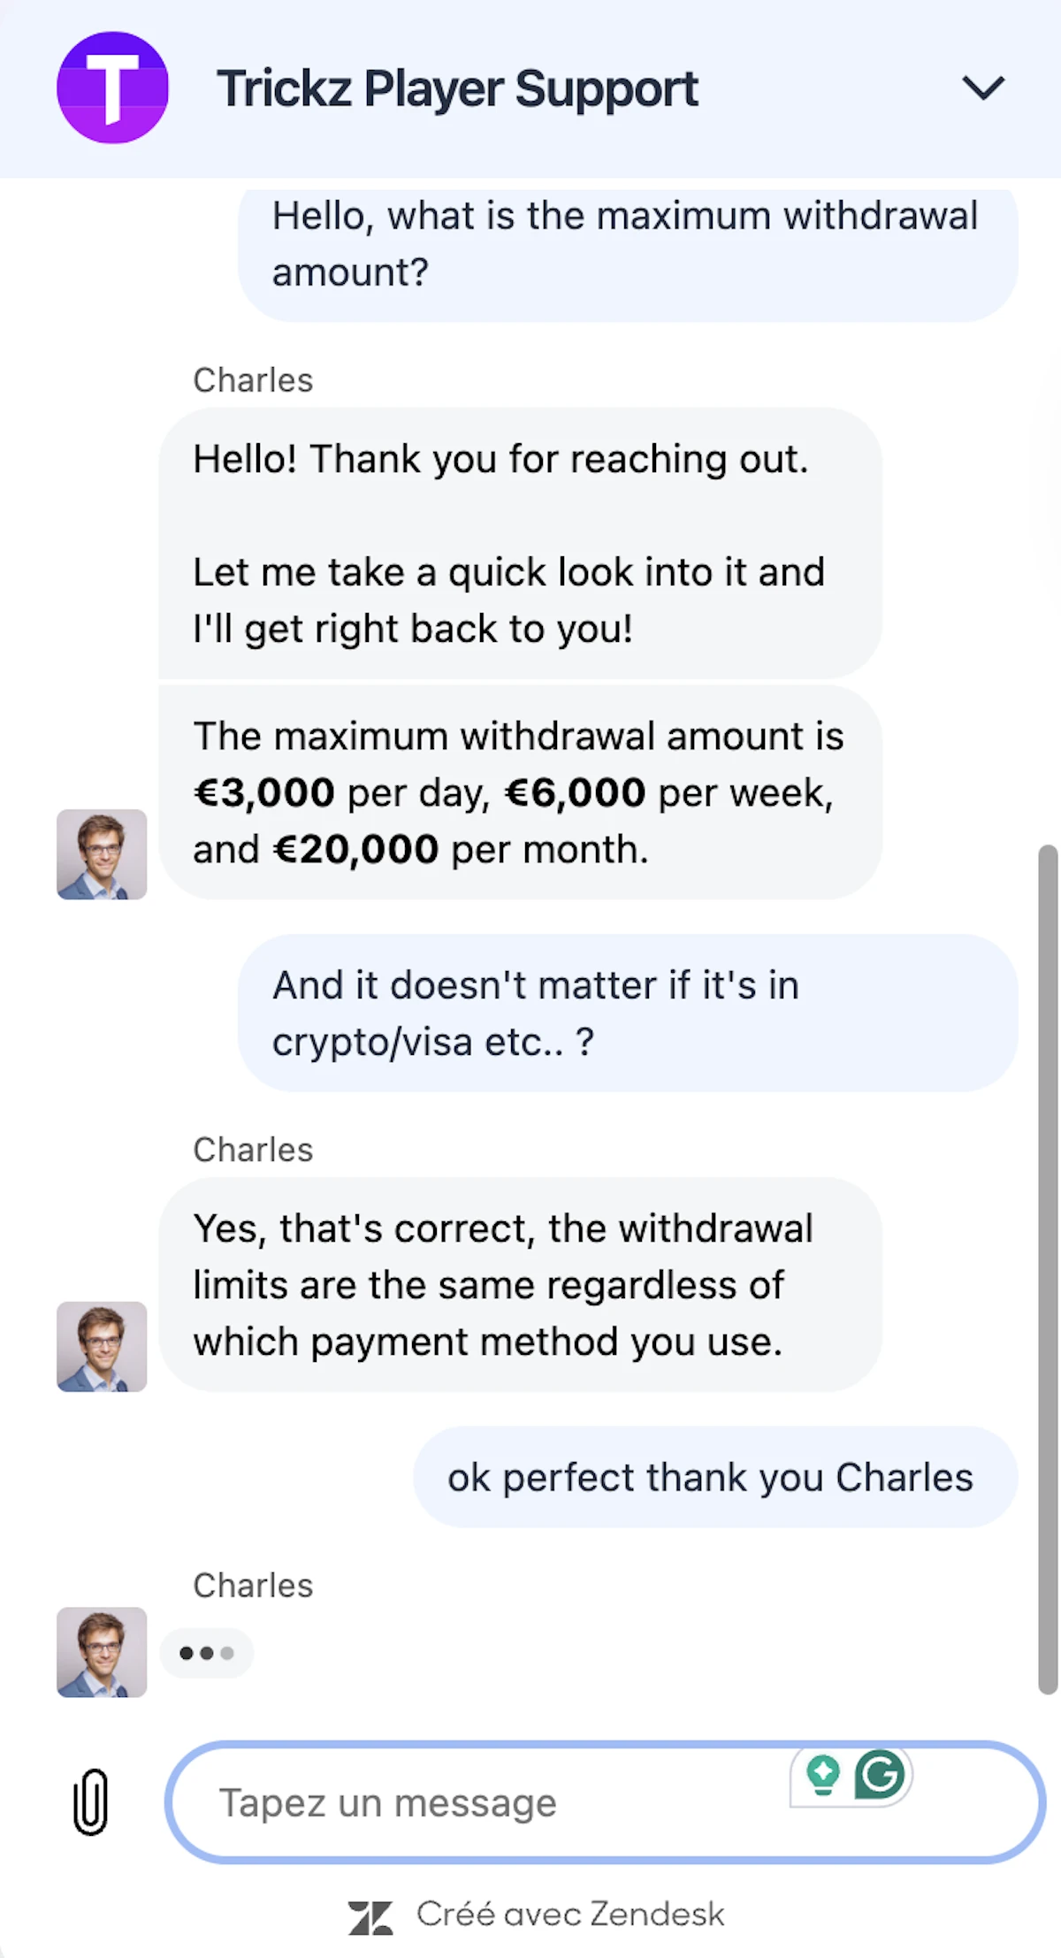
Task: Click the chat vertical scrollbar
Action: pyautogui.click(x=1048, y=1268)
